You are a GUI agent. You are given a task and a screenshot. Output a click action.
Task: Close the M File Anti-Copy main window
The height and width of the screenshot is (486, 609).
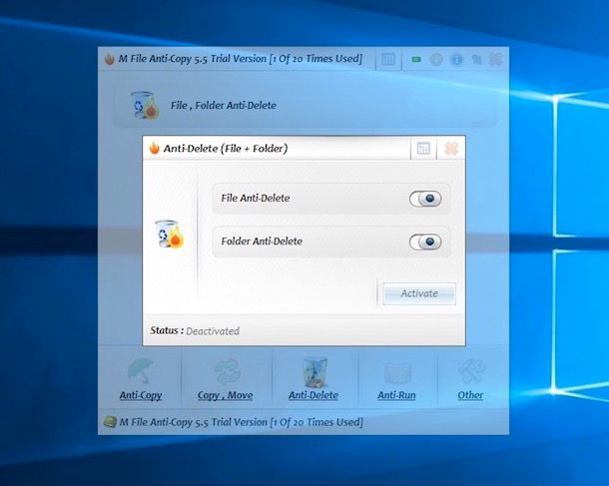495,60
